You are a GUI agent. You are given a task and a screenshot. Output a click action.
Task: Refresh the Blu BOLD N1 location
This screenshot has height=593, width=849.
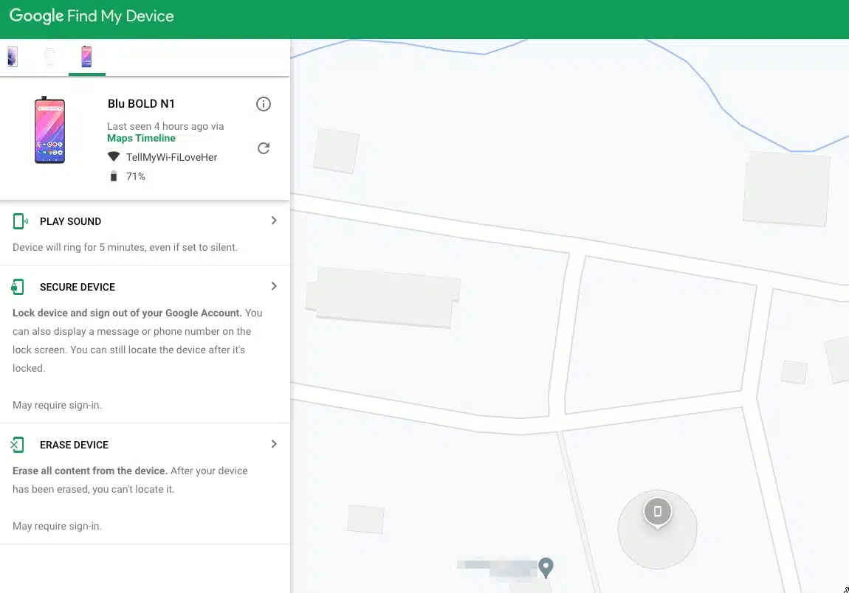pyautogui.click(x=263, y=148)
